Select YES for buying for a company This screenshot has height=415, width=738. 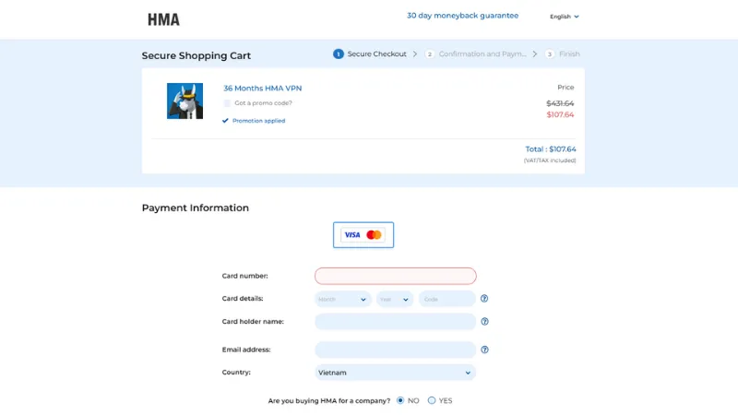pyautogui.click(x=432, y=400)
